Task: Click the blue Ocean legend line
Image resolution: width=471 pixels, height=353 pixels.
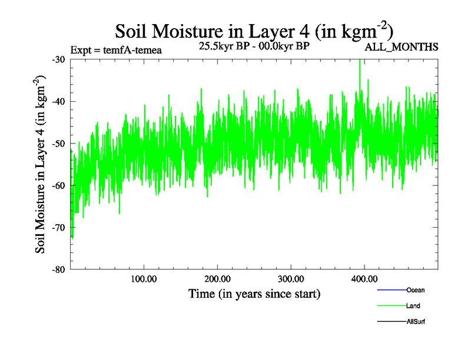Action: coord(391,290)
